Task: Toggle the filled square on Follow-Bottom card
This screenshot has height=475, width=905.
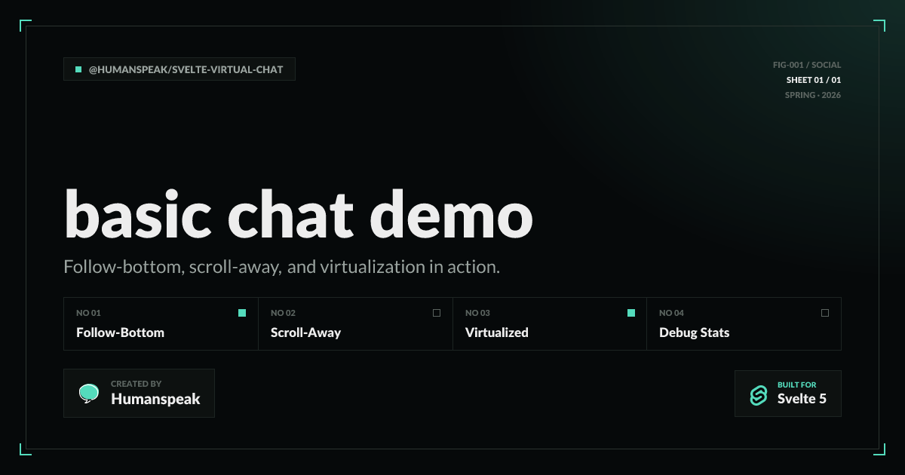Action: 242,313
